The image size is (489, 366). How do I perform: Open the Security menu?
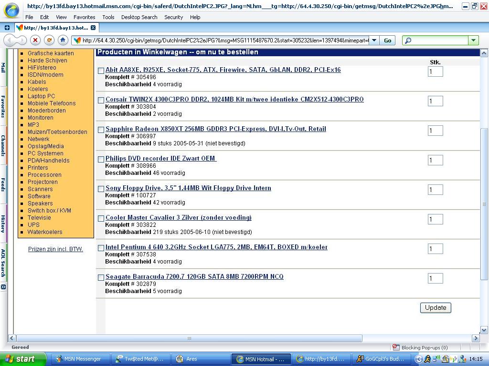(x=174, y=17)
